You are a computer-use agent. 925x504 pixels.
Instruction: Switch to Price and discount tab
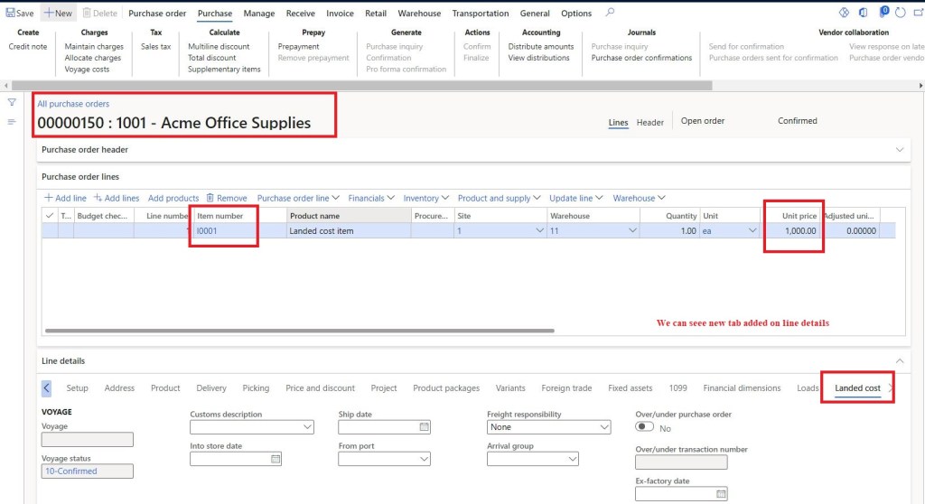(320, 388)
